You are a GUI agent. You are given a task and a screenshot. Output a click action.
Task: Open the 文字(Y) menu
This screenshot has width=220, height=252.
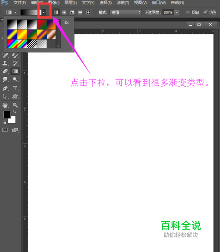[x=88, y=3]
